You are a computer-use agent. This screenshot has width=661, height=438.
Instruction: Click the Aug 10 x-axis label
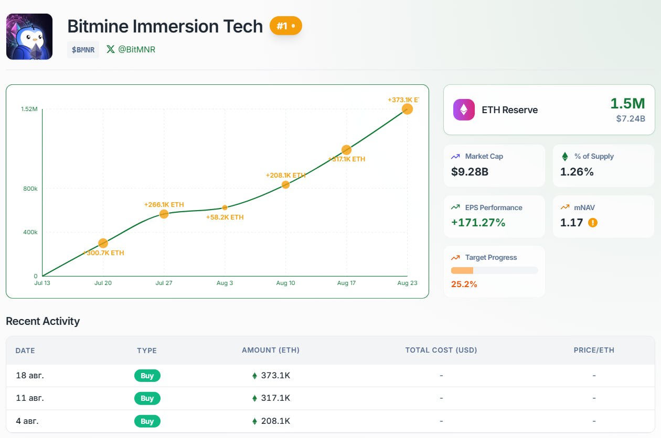[285, 283]
